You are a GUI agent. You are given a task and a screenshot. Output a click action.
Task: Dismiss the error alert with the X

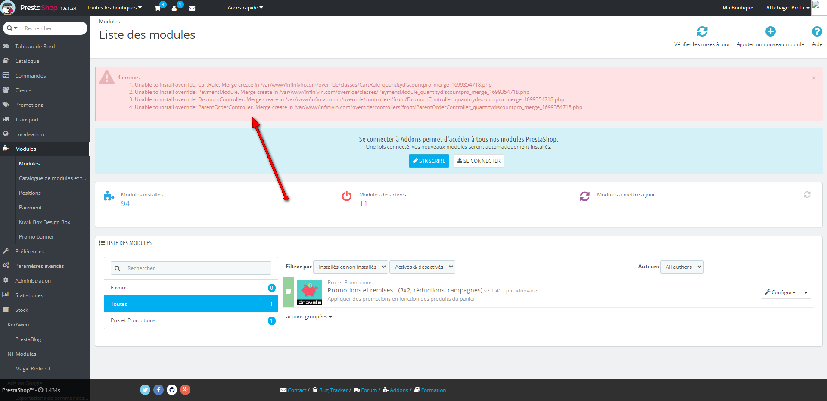(x=814, y=78)
